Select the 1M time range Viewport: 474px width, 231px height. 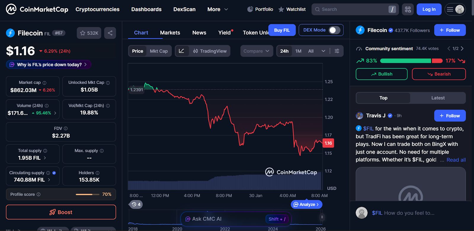coord(298,51)
